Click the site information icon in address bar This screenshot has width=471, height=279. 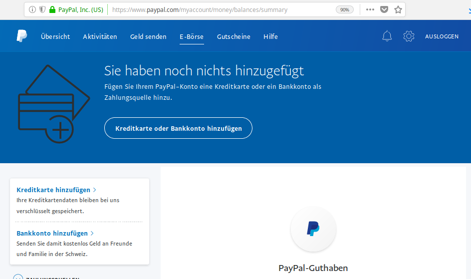click(x=32, y=9)
